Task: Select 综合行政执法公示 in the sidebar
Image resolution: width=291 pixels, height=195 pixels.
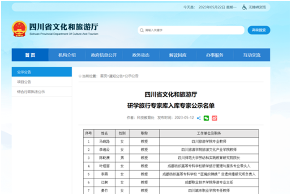Action: pos(31,92)
